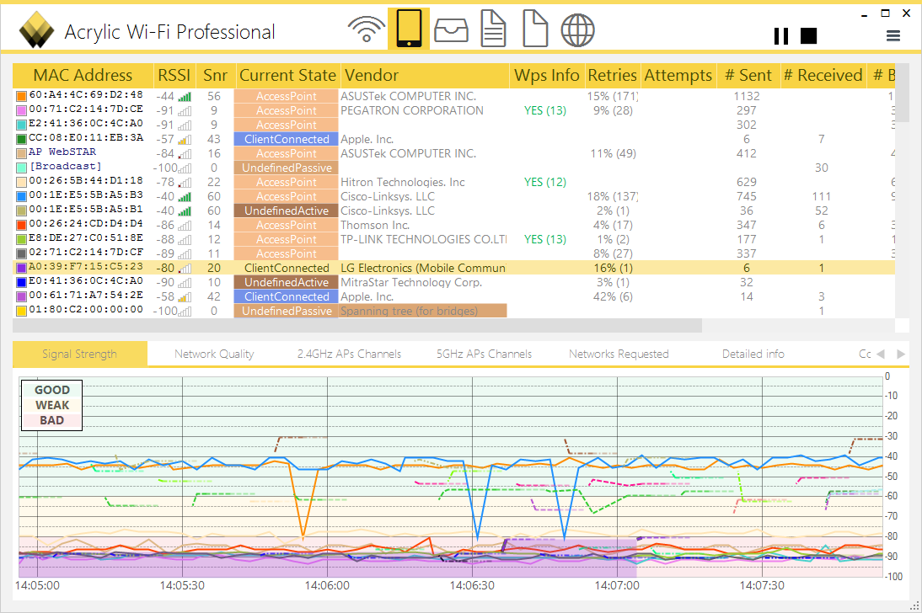Toggle color box for 60:A4:4C:69:D2:48
The width and height of the screenshot is (922, 613).
[x=21, y=96]
